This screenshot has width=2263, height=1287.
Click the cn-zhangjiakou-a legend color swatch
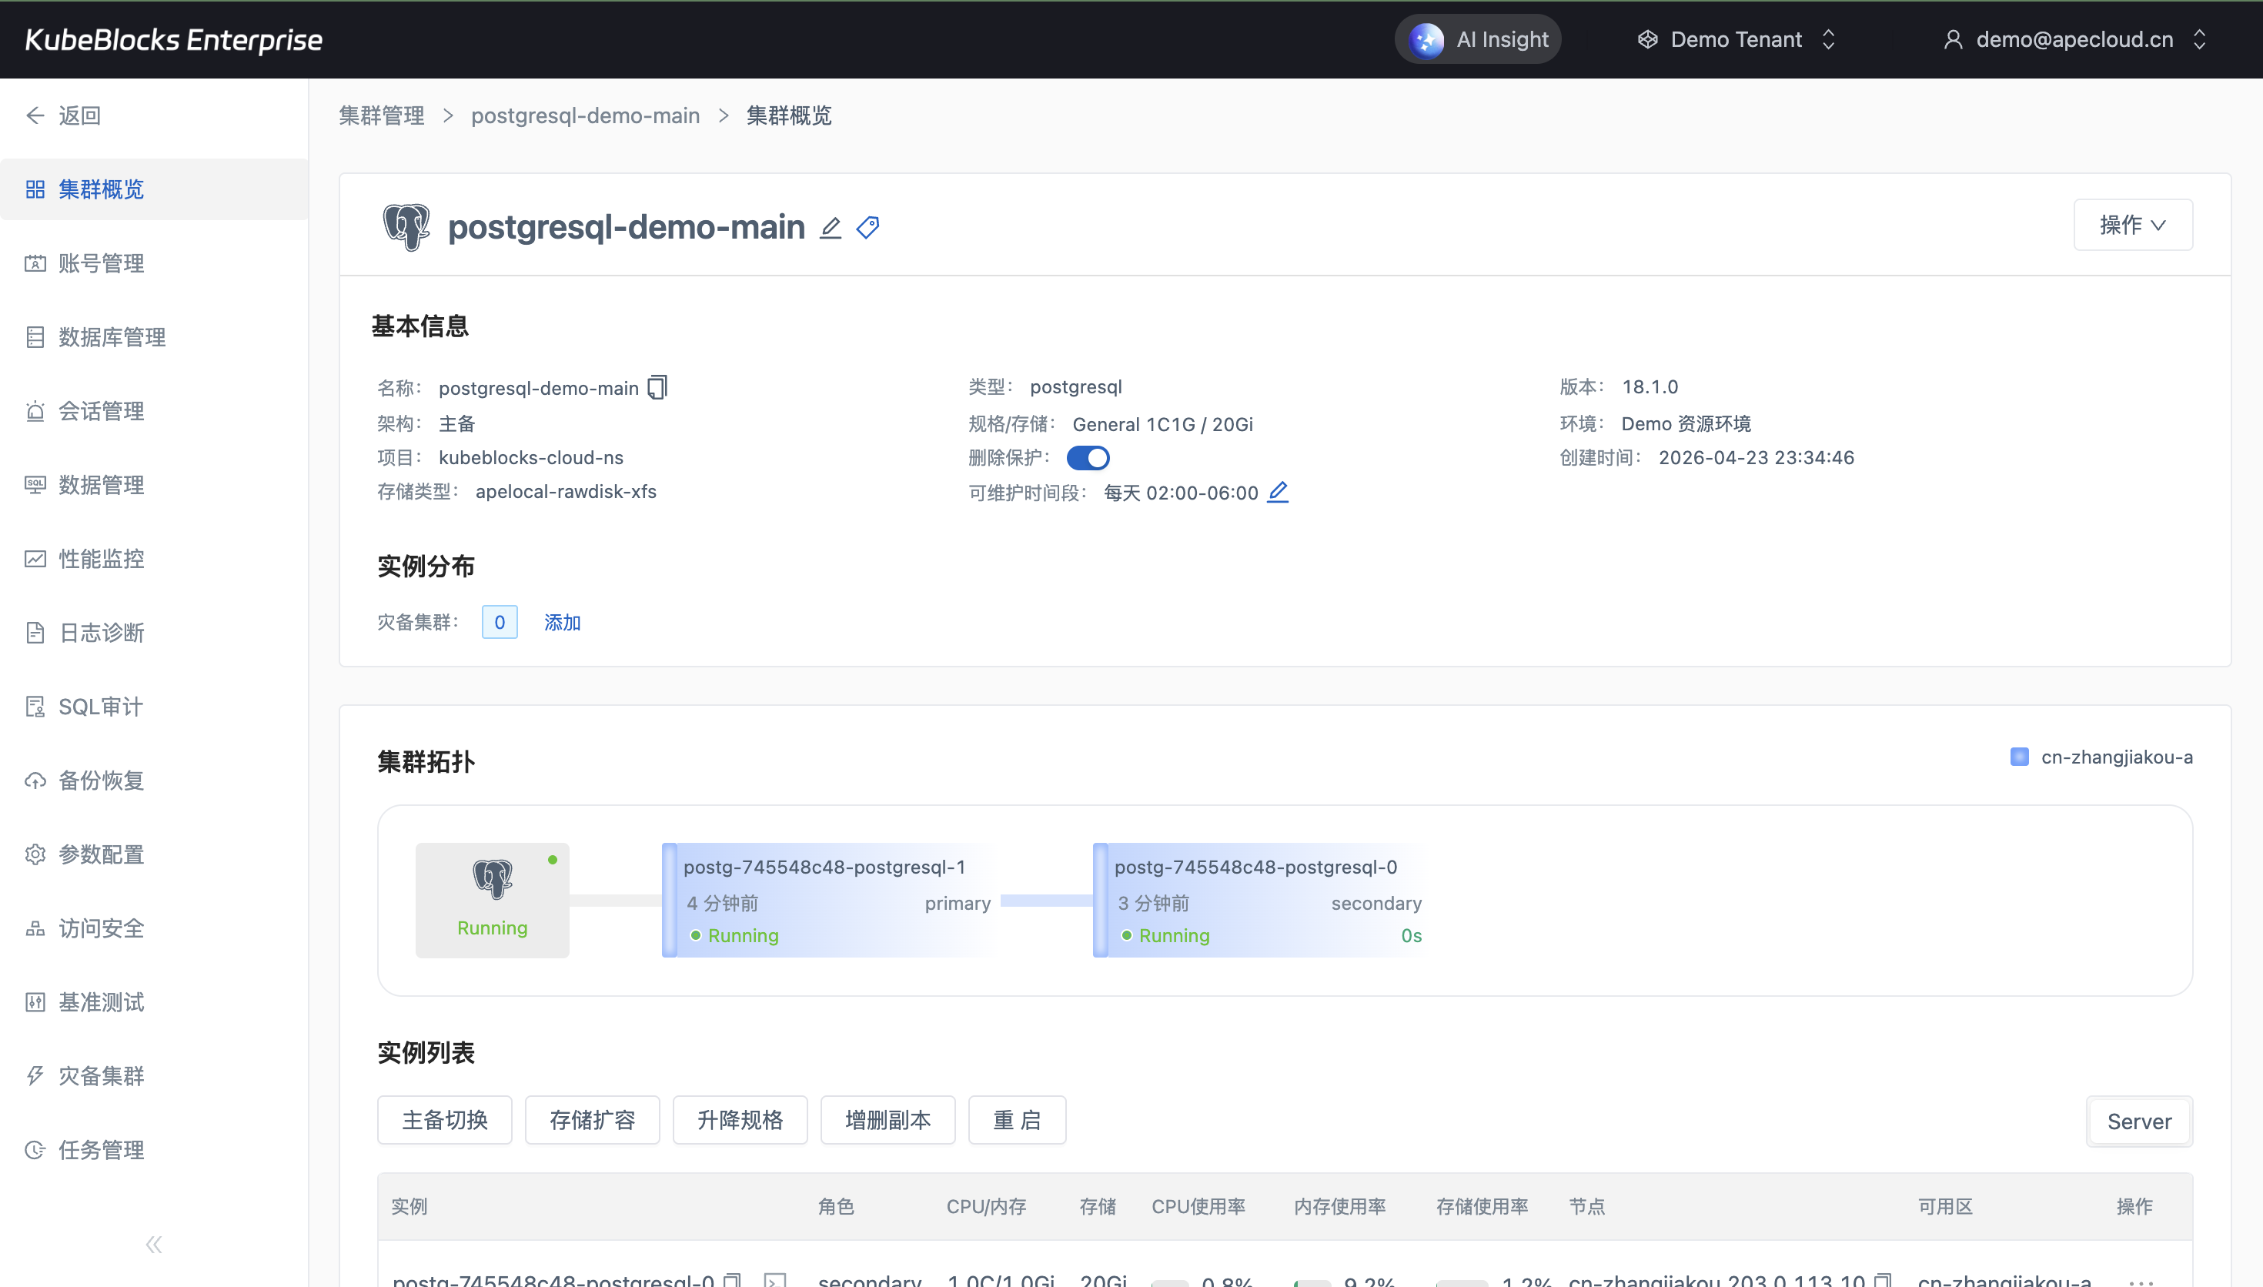point(2019,757)
